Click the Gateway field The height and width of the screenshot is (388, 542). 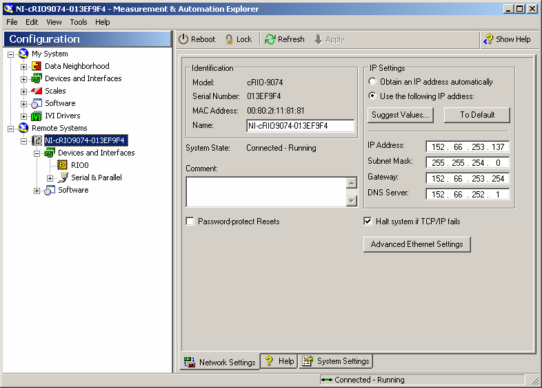468,179
